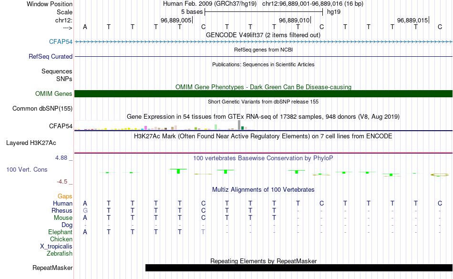Viewport: 453px width, 279px height.
Task: Click the SNPs track label
Action: tap(64, 79)
